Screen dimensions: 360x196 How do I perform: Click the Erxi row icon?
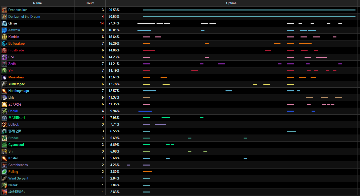(4, 57)
